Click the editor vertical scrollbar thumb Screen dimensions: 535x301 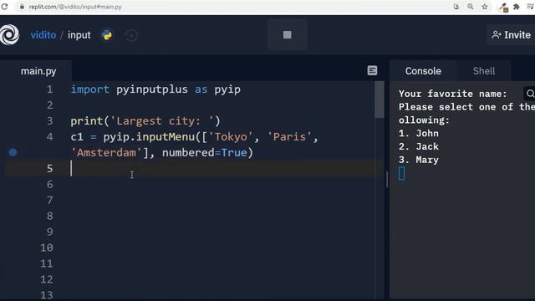pyautogui.click(x=379, y=99)
